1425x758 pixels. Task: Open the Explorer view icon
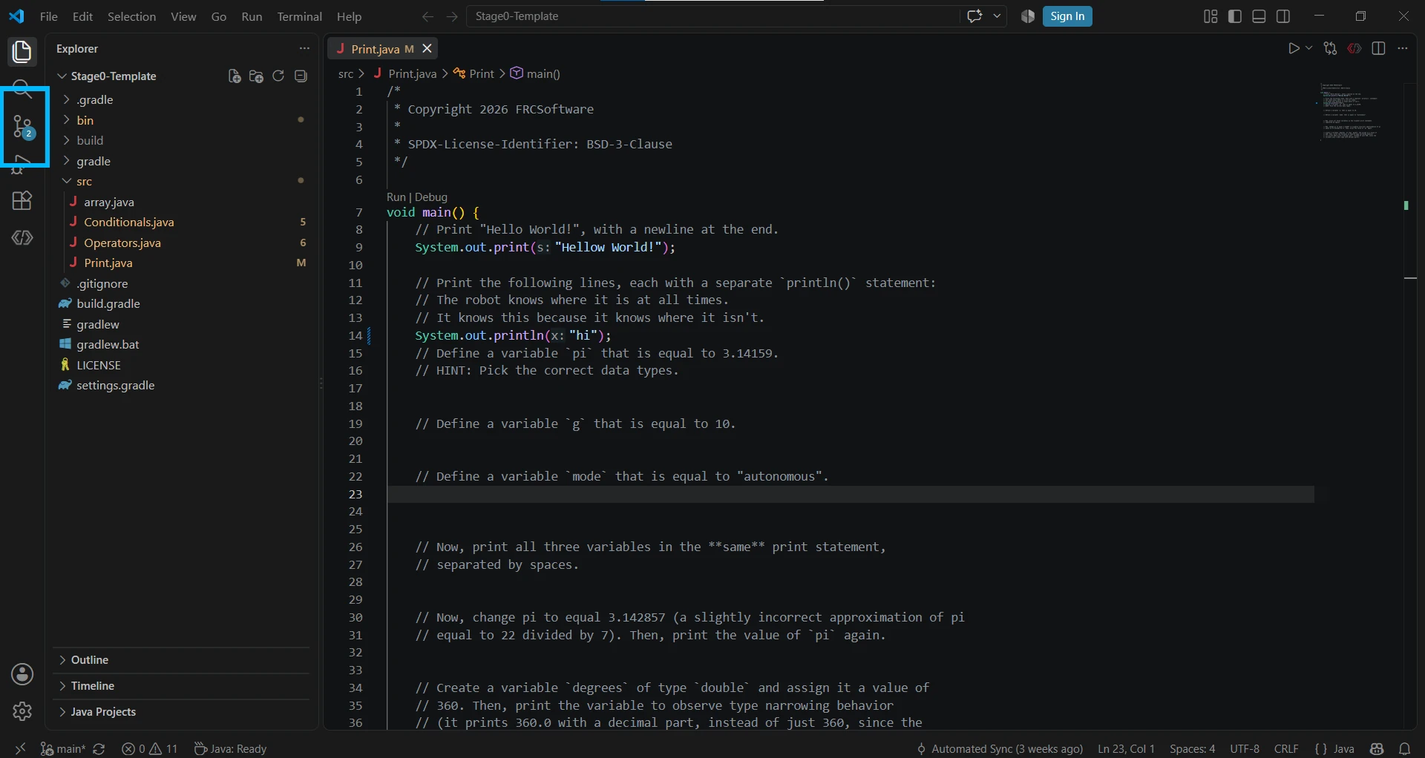point(22,51)
